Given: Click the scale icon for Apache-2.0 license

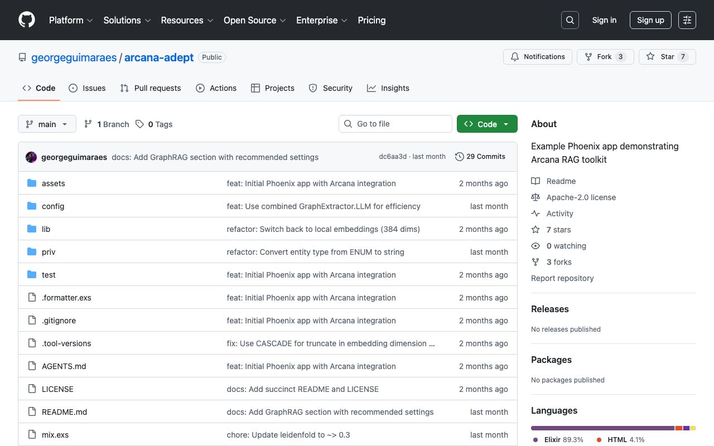Looking at the screenshot, I should [x=535, y=197].
